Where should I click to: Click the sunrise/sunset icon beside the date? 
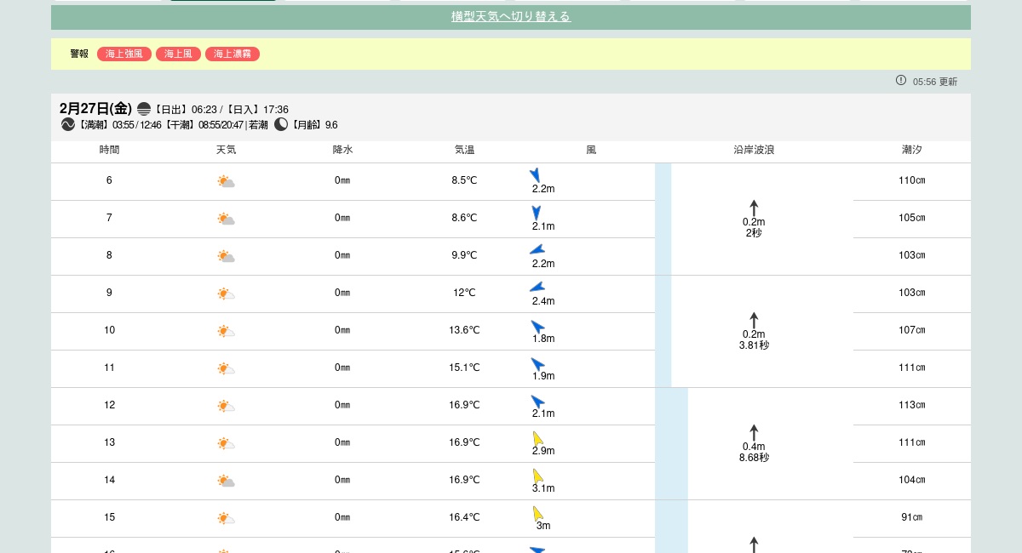pyautogui.click(x=144, y=109)
